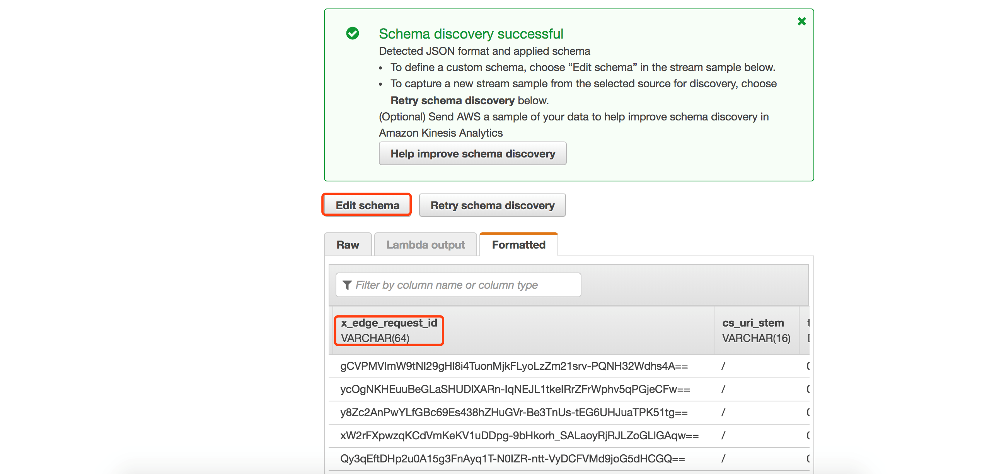The width and height of the screenshot is (982, 474).
Task: Select the Formatted tab
Action: click(x=518, y=245)
